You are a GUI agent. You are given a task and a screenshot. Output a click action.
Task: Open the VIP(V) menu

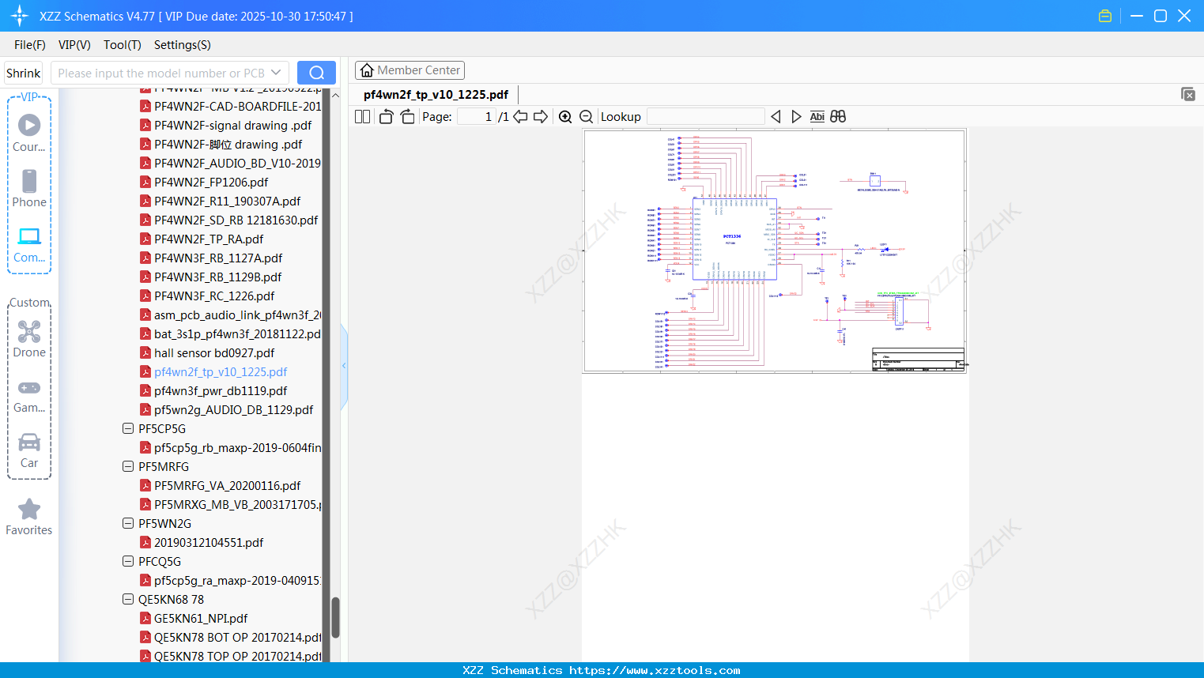pyautogui.click(x=74, y=45)
